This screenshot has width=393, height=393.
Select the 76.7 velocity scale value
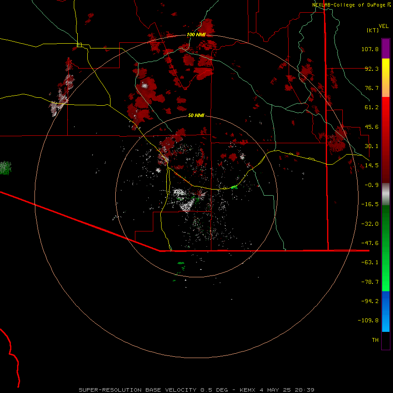pyautogui.click(x=372, y=88)
